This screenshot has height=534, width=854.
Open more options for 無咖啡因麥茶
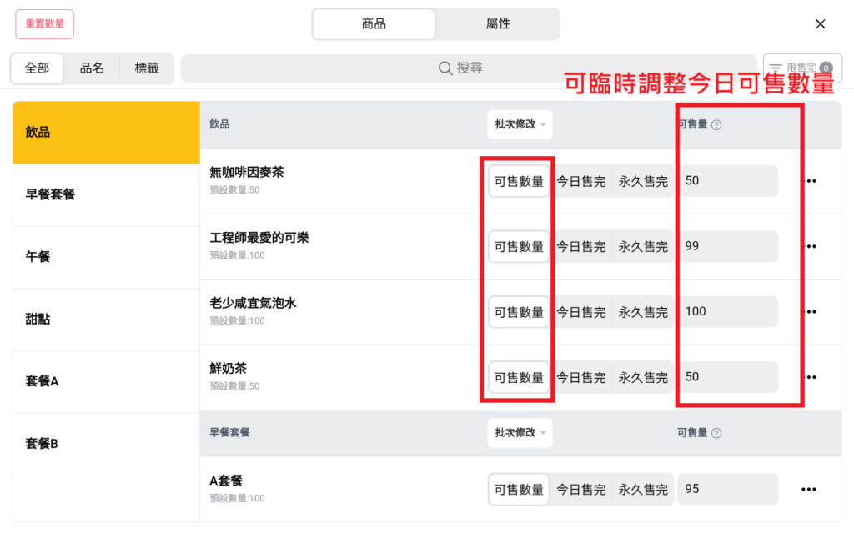click(x=811, y=181)
